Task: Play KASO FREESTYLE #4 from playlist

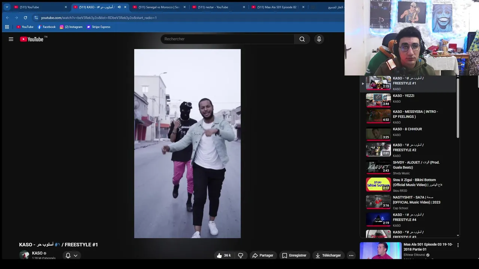Action: coord(407,220)
